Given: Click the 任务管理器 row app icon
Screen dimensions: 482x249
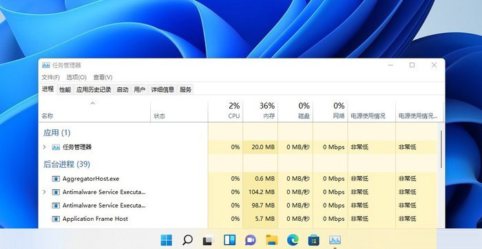Looking at the screenshot, I should tap(56, 147).
